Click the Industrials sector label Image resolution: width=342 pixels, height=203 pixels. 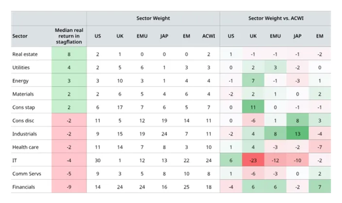[24, 134]
